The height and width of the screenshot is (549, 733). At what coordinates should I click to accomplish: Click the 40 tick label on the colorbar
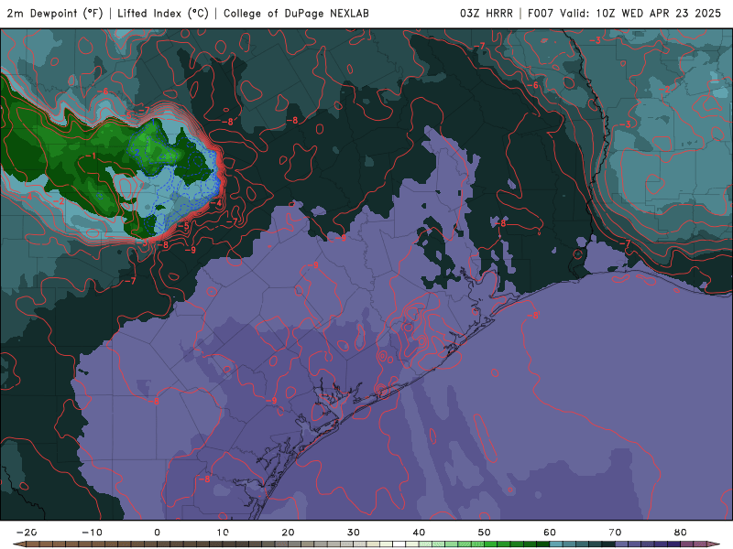[419, 533]
